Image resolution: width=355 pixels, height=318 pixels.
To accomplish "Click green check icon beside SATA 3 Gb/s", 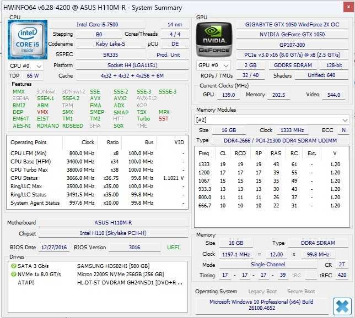I will tap(13, 266).
